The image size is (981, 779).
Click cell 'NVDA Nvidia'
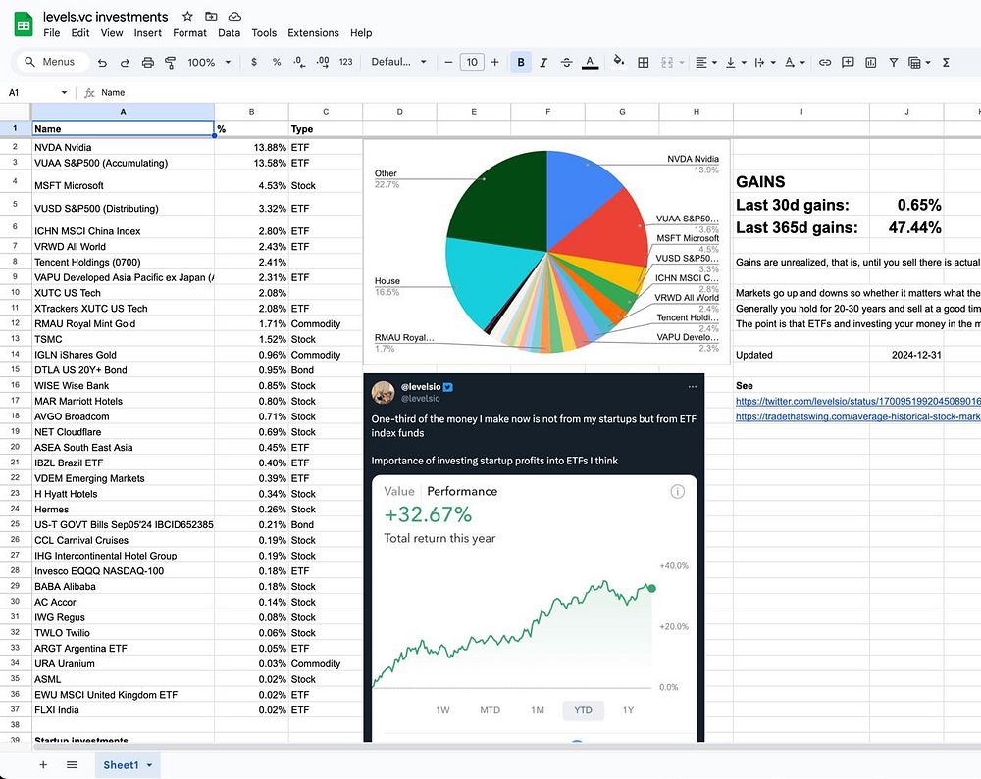[124, 147]
